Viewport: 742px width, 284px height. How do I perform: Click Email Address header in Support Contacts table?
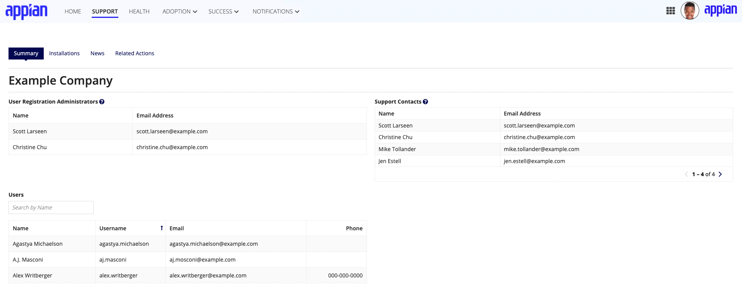[522, 114]
